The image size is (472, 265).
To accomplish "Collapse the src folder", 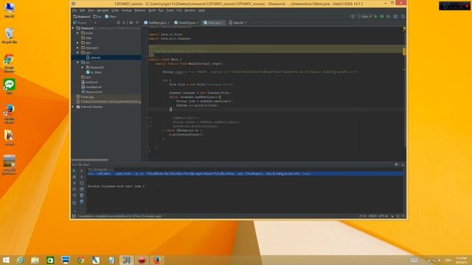I will point(77,63).
